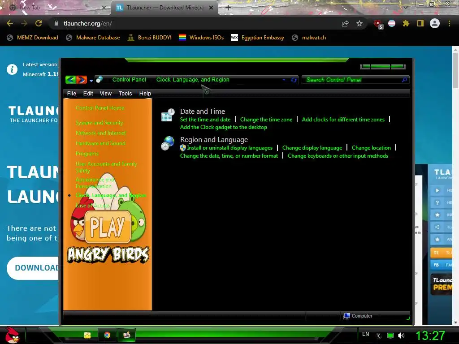The width and height of the screenshot is (459, 344).
Task: Click the Angry Birds Start button
Action: (12, 335)
